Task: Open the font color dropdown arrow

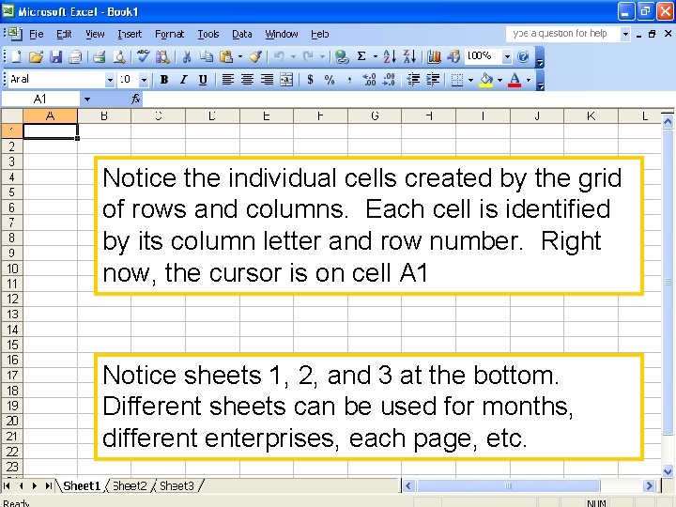Action: pos(529,80)
